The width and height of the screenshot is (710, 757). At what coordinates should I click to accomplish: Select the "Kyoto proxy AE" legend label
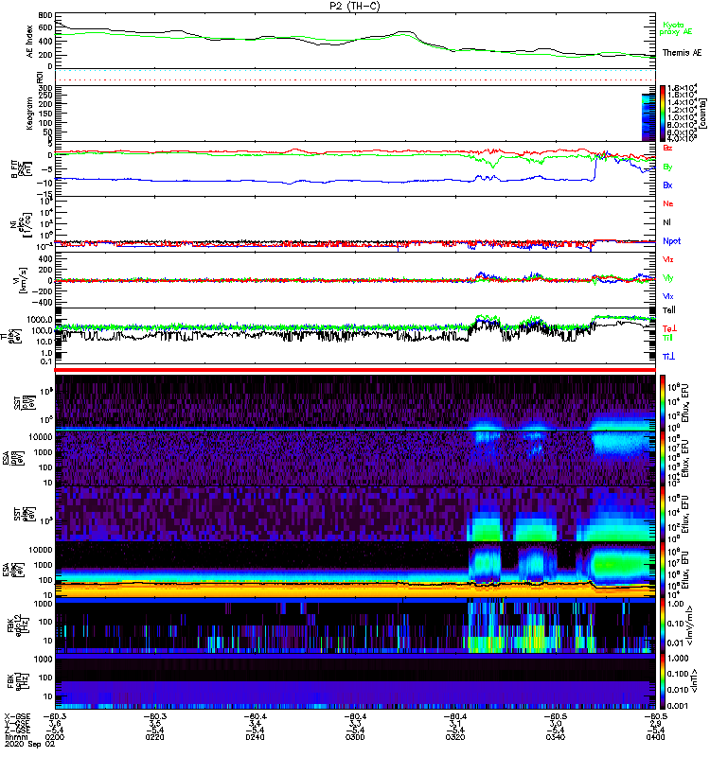676,28
